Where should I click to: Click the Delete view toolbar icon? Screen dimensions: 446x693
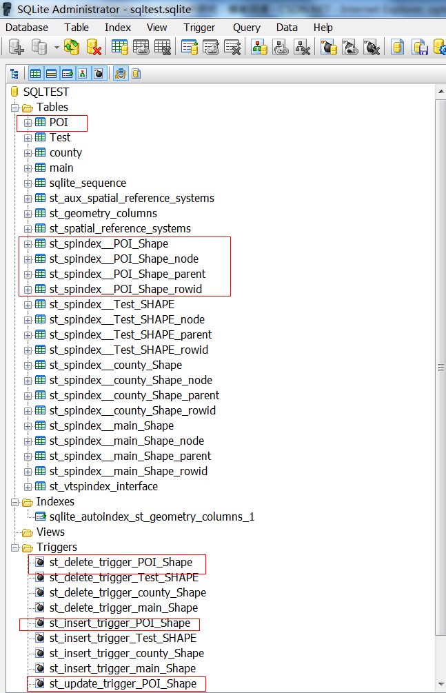(302, 47)
